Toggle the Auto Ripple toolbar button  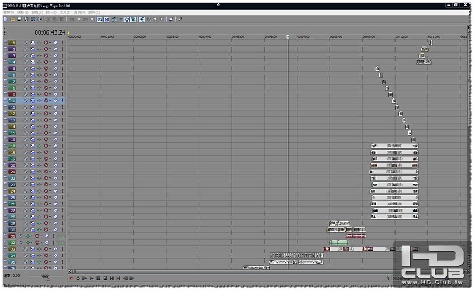coord(114,19)
